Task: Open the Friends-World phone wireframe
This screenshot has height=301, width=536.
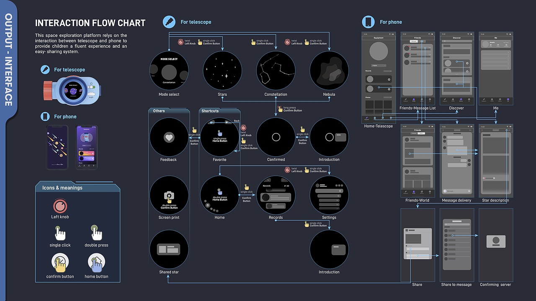Action: point(417,160)
